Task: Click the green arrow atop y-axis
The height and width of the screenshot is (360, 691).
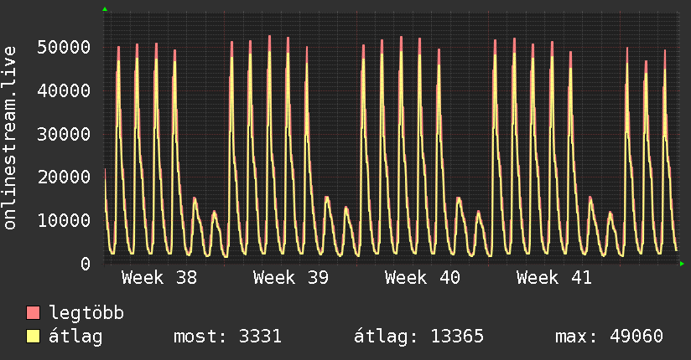Action: tap(105, 9)
